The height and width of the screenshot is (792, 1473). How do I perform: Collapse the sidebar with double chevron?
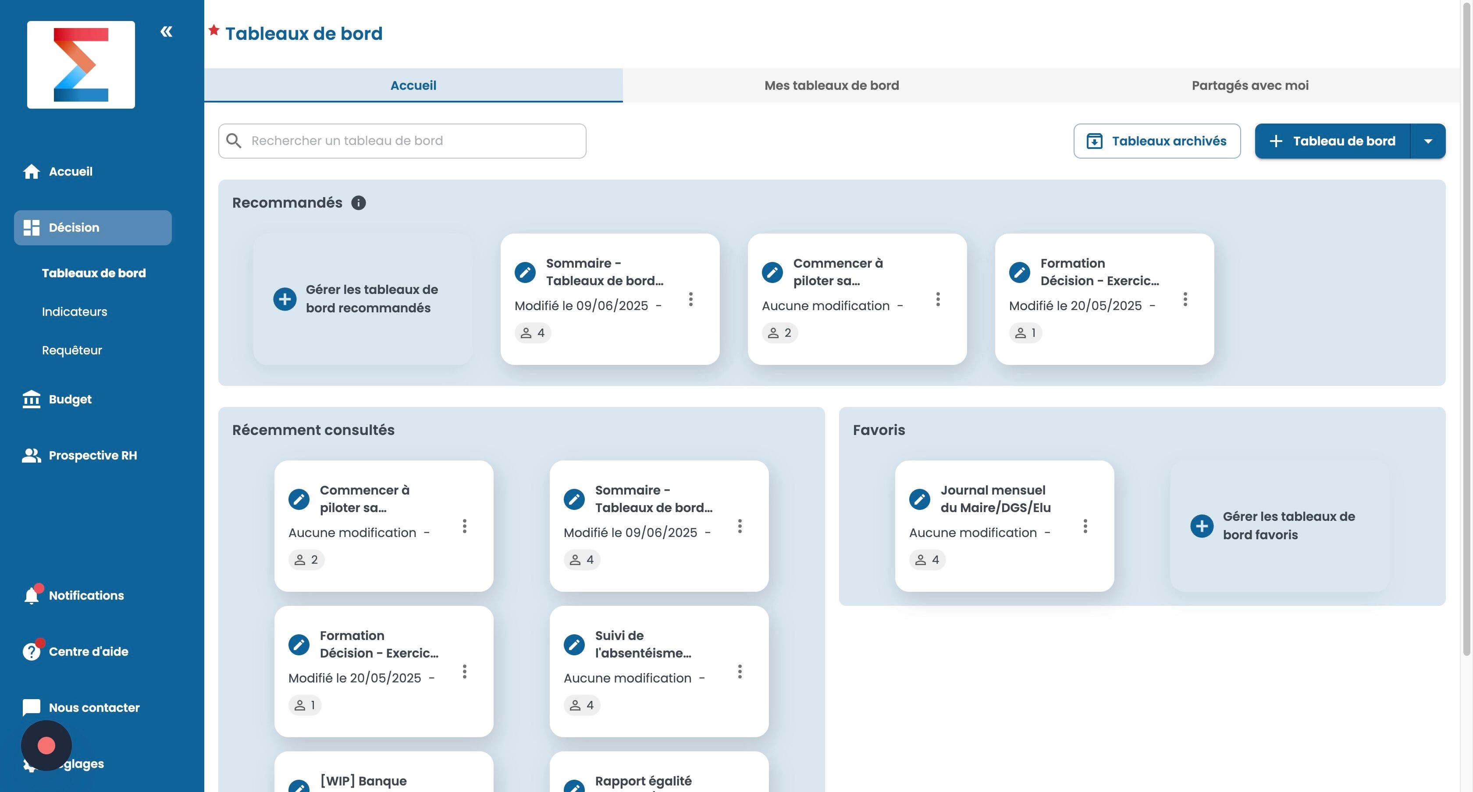click(167, 32)
